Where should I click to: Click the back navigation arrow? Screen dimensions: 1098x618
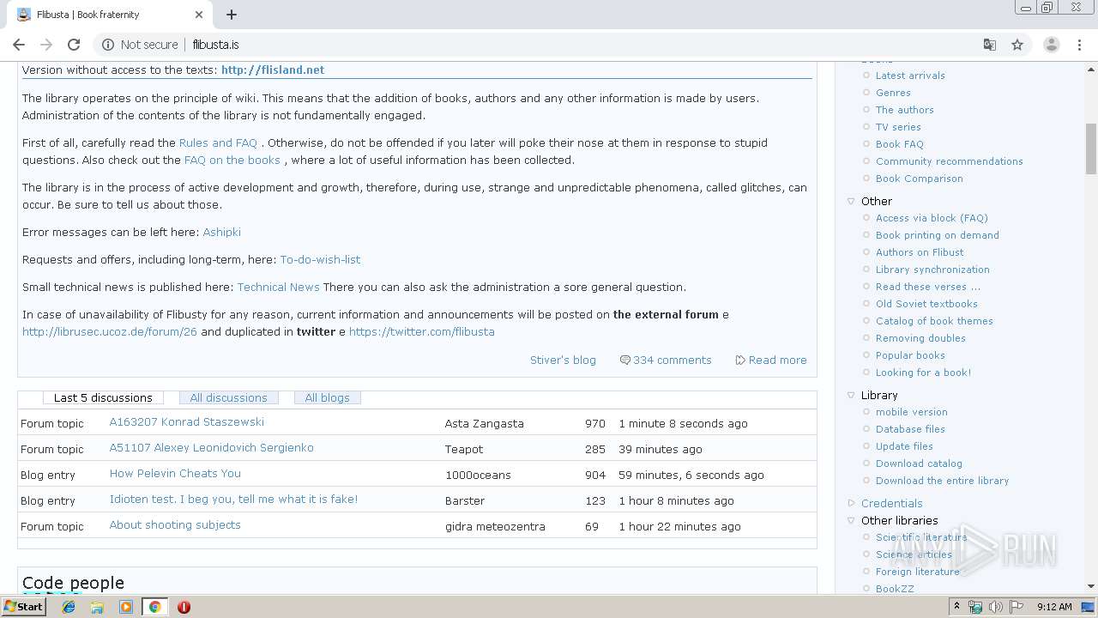pyautogui.click(x=19, y=45)
